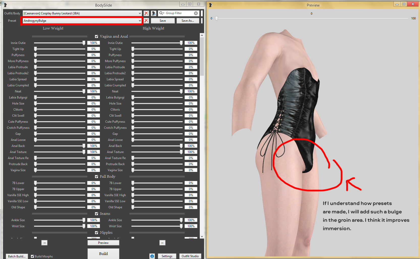Viewport: 420px width, 259px height.
Task: Delete the selected outfit with red X
Action: click(x=146, y=13)
